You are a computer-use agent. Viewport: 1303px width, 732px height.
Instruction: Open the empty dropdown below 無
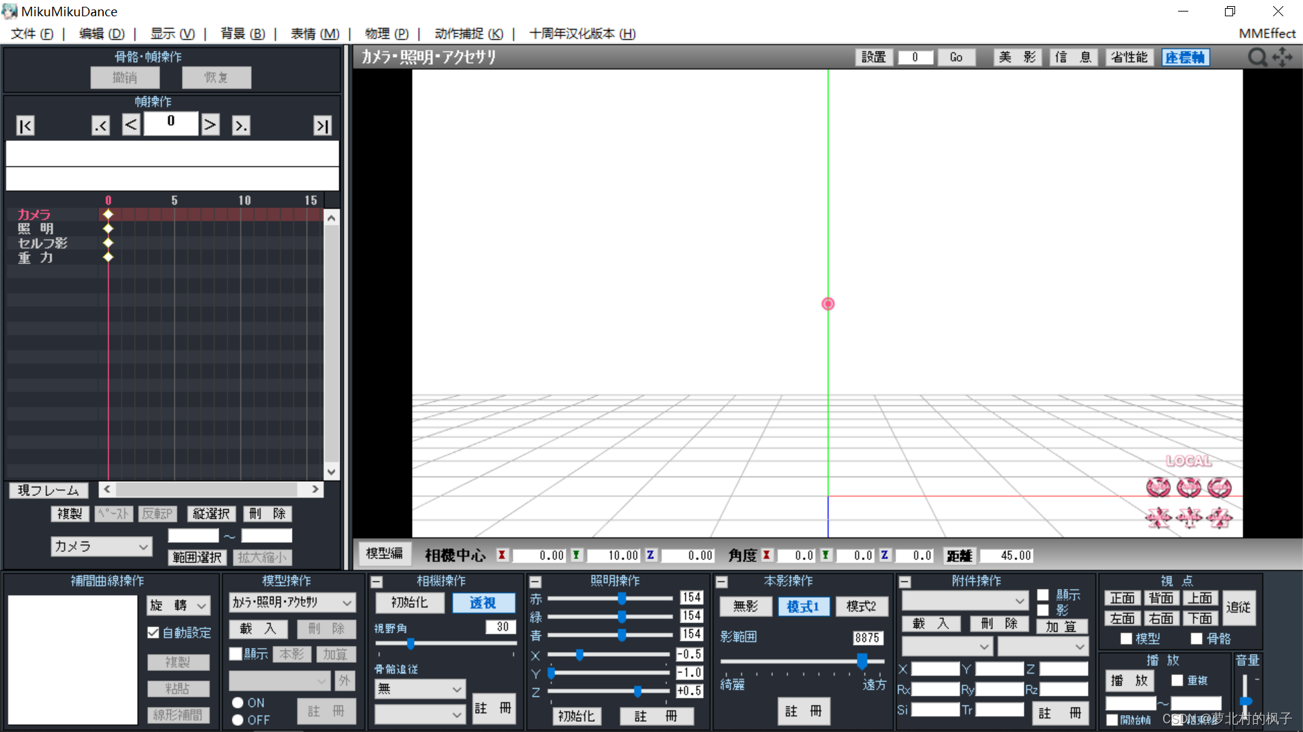(420, 714)
